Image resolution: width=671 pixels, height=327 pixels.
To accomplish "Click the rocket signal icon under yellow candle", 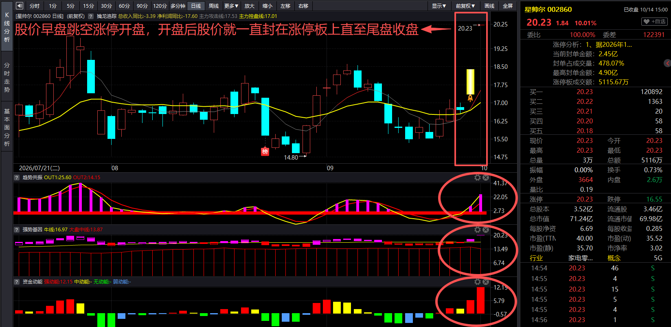I will coord(470,98).
